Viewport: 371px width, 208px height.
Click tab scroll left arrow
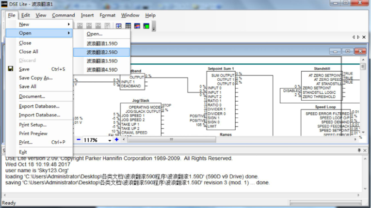pos(353,37)
